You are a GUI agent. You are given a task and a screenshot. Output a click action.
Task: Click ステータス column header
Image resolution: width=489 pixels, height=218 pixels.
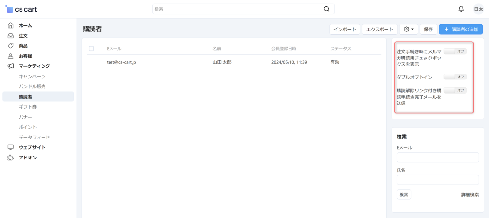pos(341,48)
